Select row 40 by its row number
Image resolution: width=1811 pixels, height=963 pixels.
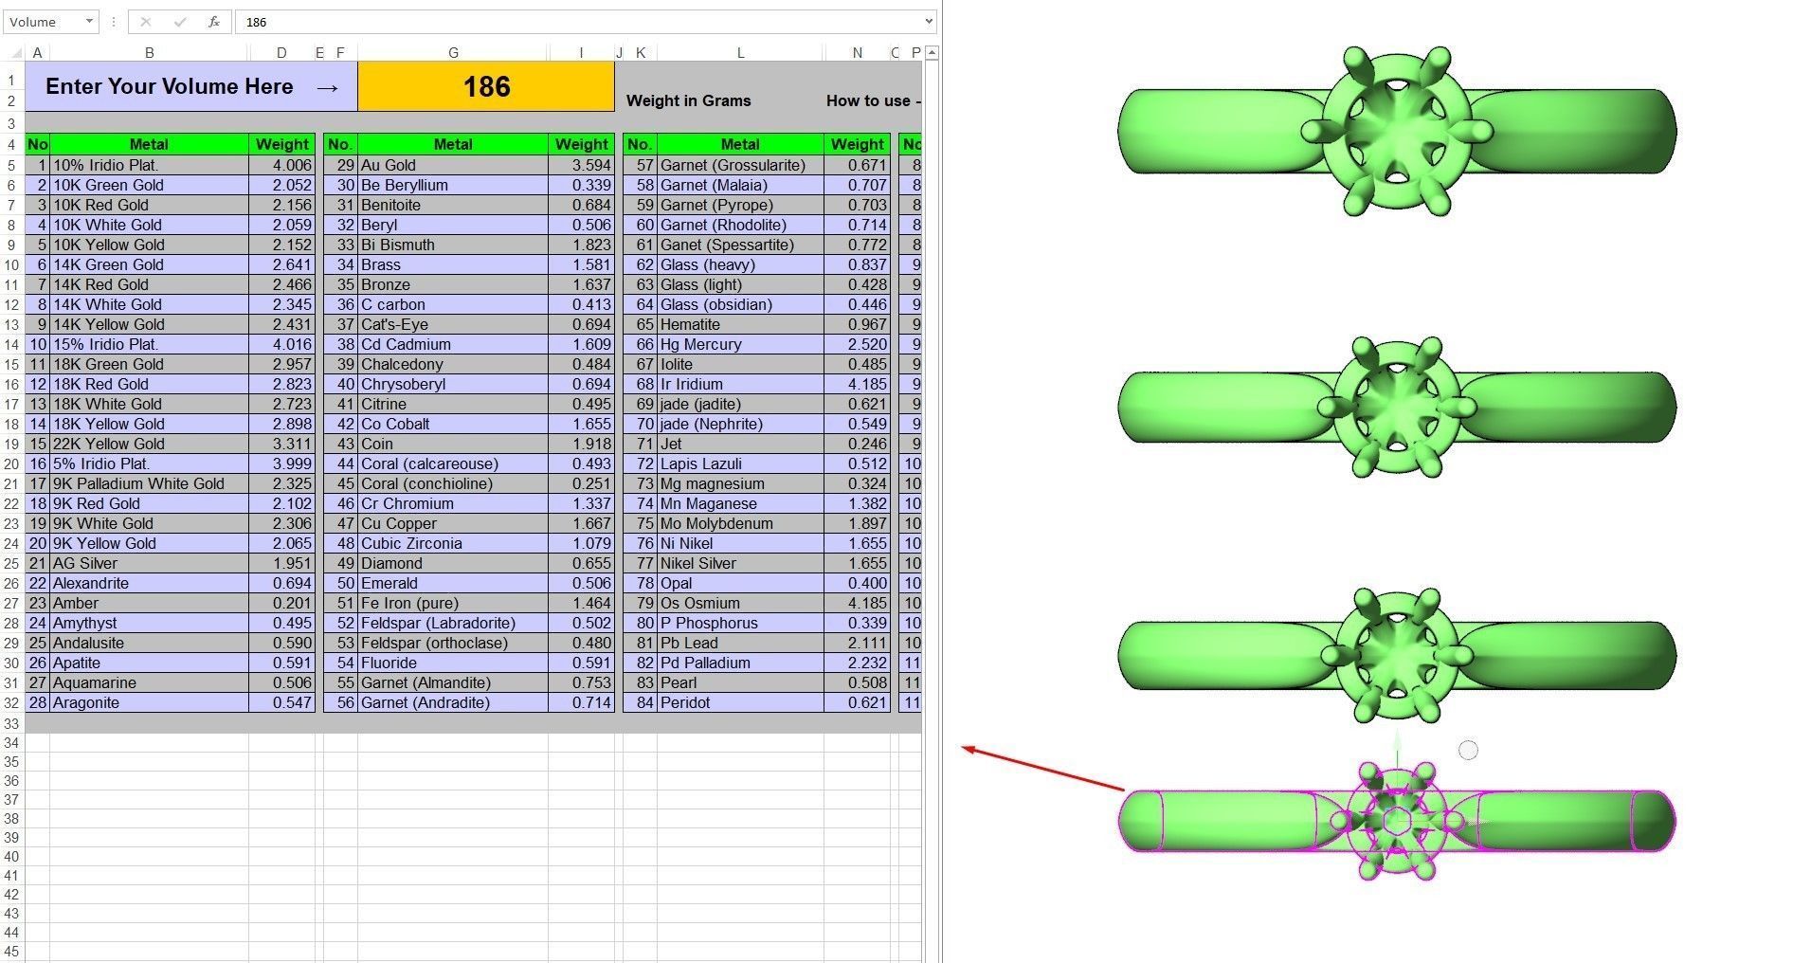point(12,856)
